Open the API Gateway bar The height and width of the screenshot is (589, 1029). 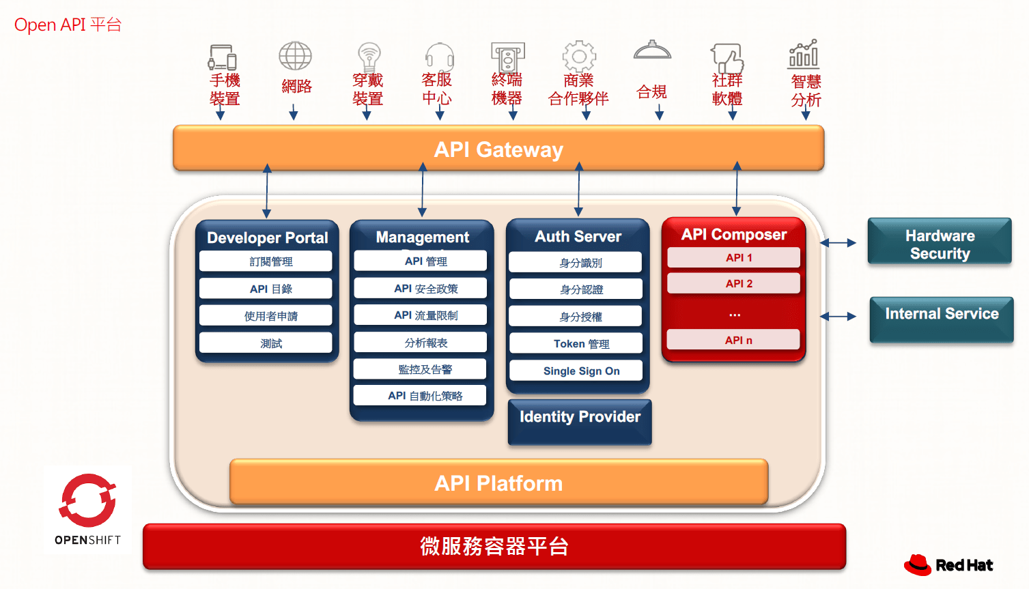tap(498, 148)
